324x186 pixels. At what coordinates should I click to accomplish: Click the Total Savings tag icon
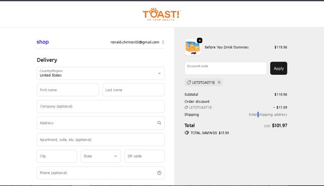[x=187, y=133]
